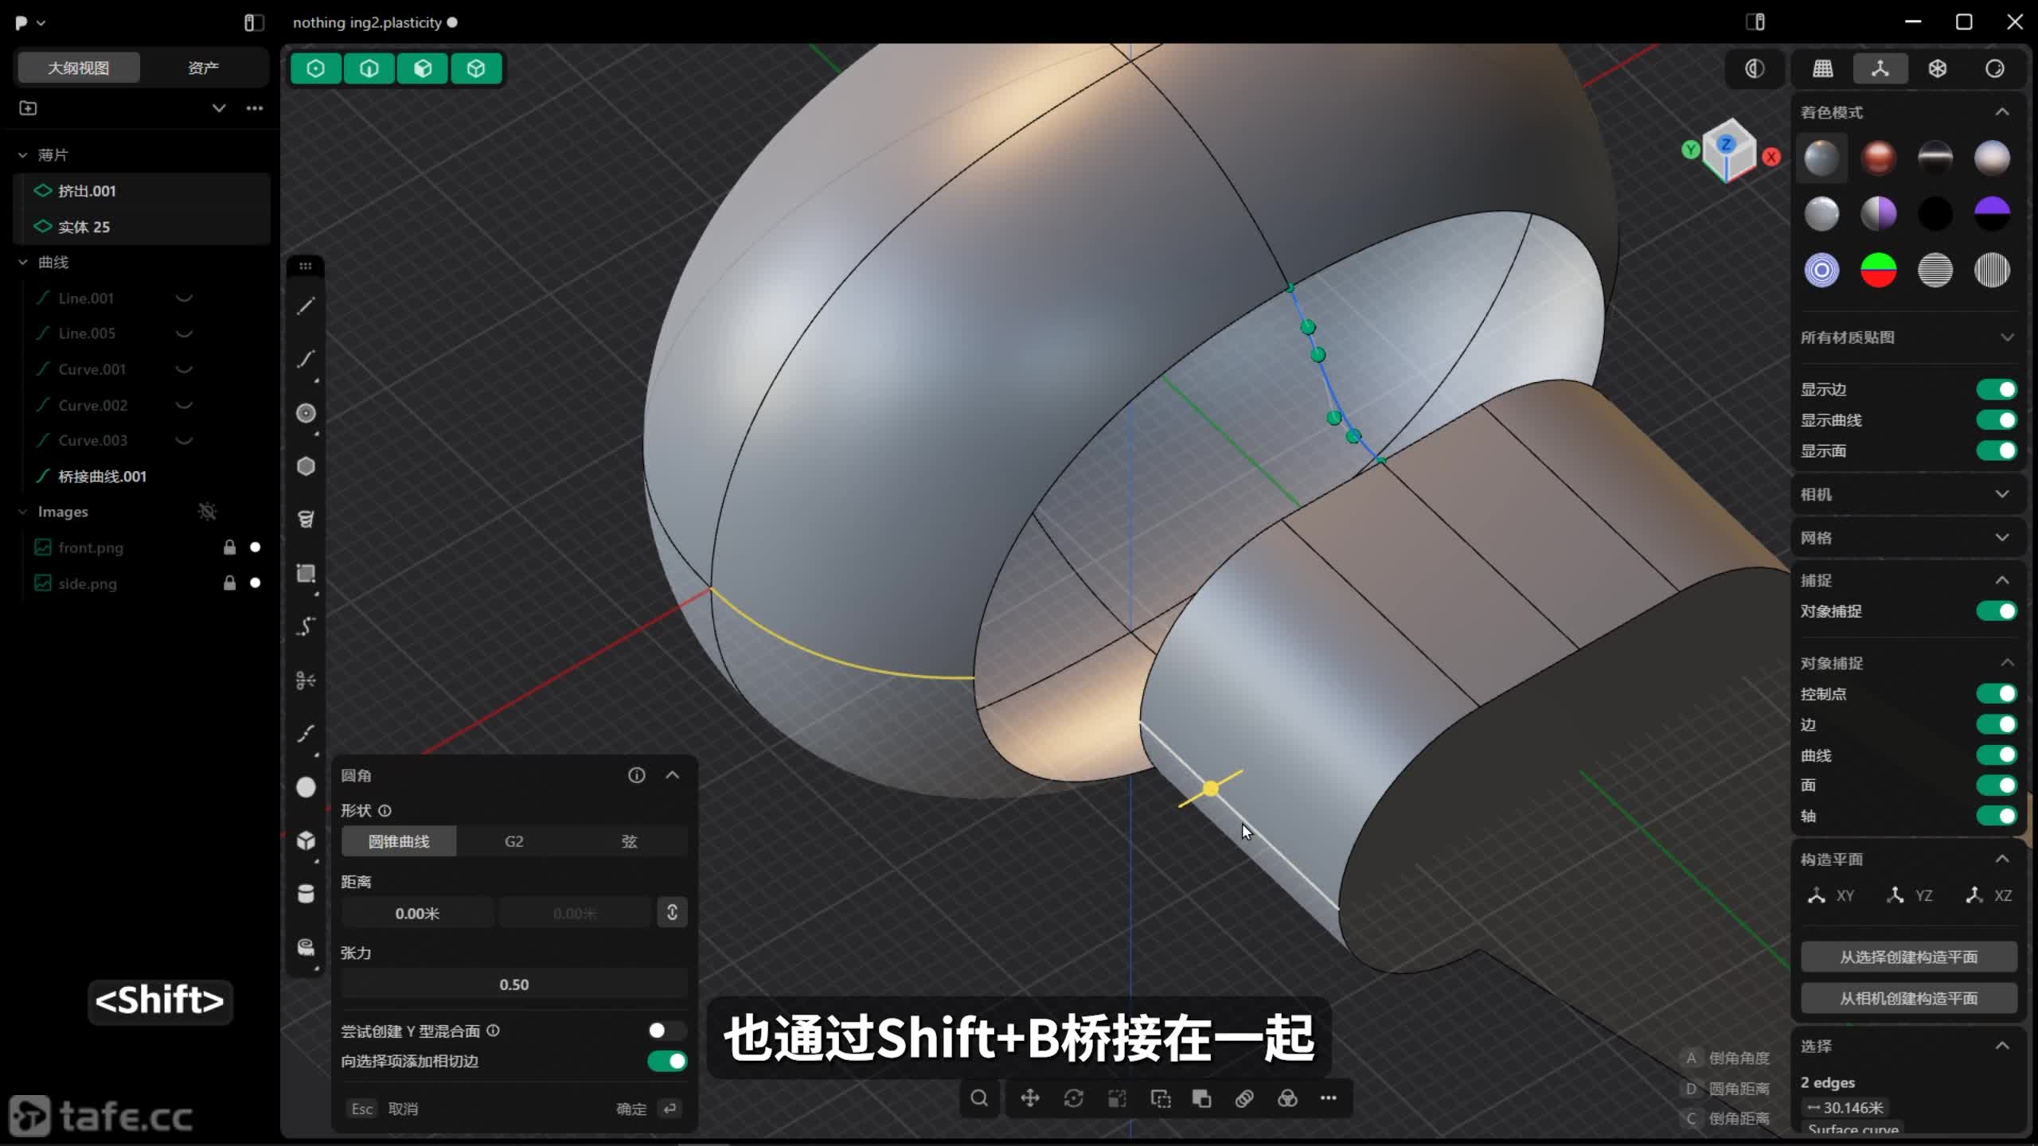2038x1146 pixels.
Task: Disable 对象捕捉 toggle
Action: point(1997,611)
